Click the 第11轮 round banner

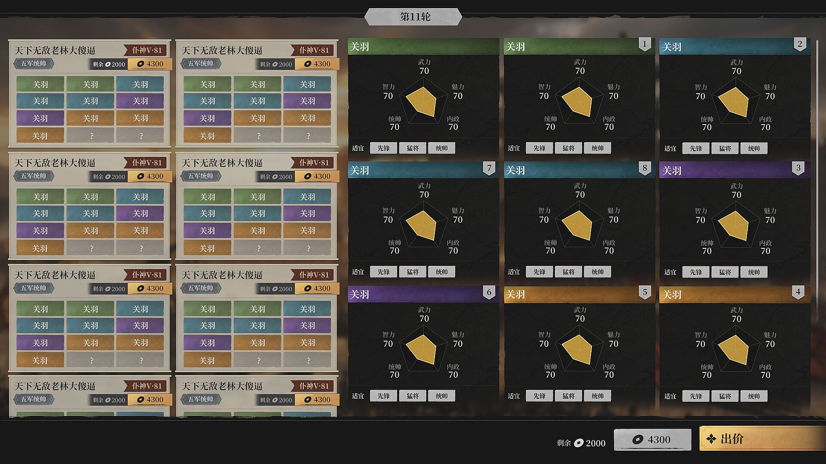point(413,17)
